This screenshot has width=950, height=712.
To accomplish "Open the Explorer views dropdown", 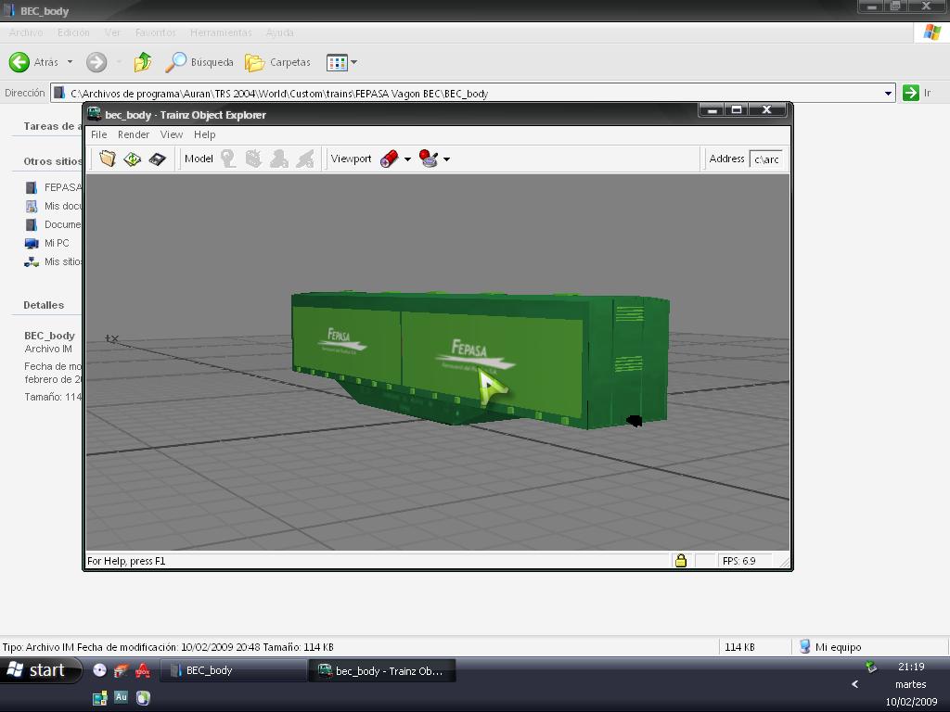I will (342, 62).
